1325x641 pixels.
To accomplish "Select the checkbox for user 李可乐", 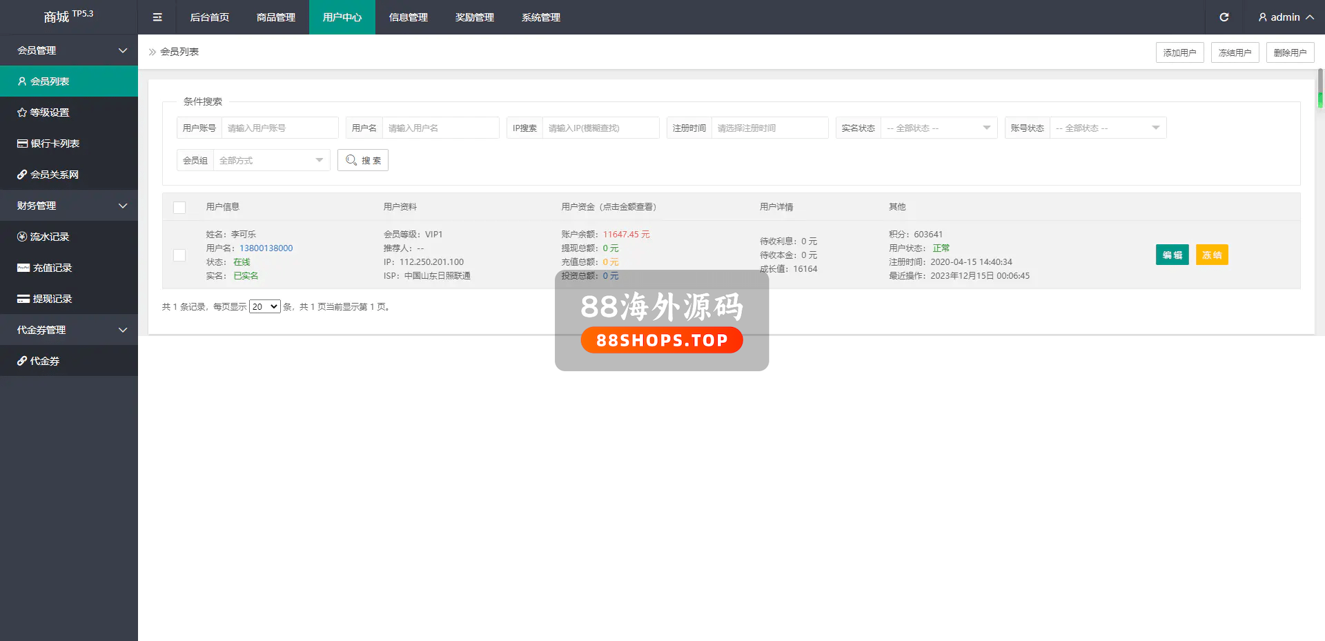I will (x=179, y=255).
